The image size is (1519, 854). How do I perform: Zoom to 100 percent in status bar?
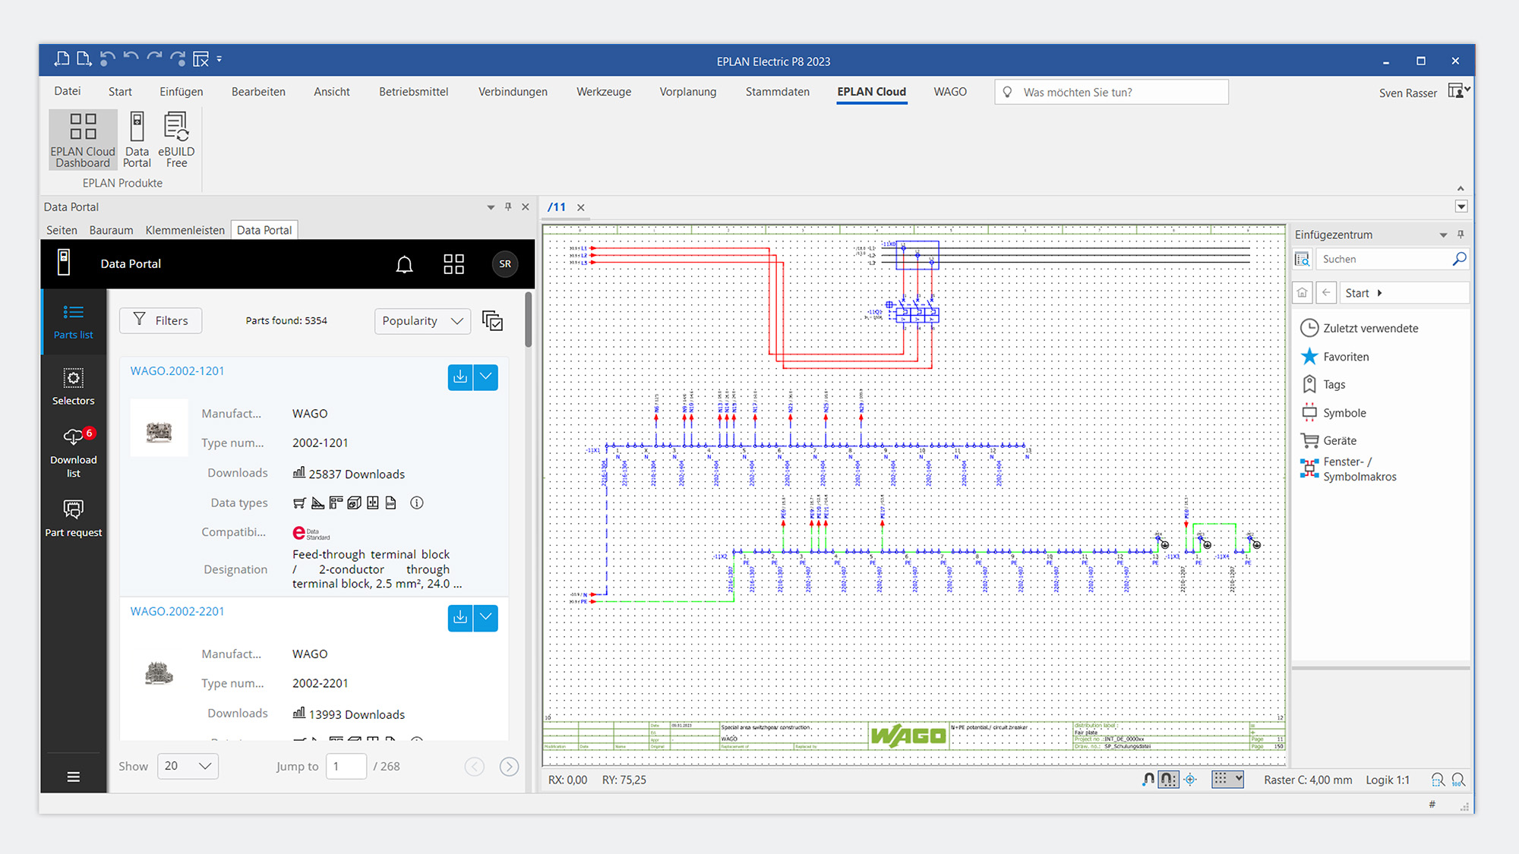click(1458, 780)
